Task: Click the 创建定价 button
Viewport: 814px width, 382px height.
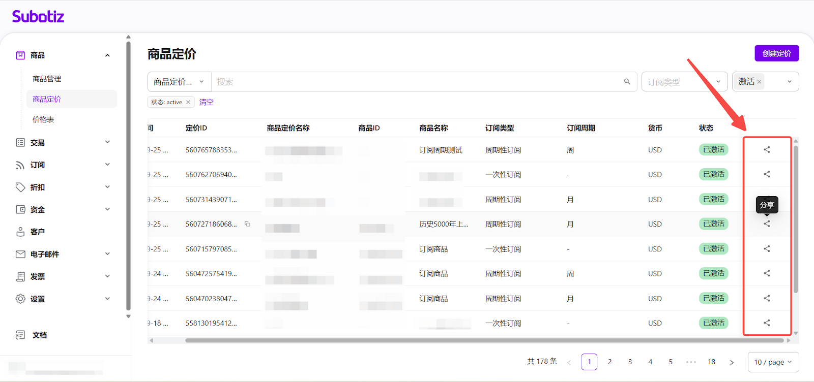Action: tap(776, 53)
